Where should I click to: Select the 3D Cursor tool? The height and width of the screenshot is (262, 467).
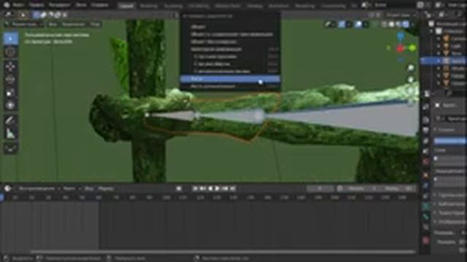click(x=10, y=52)
